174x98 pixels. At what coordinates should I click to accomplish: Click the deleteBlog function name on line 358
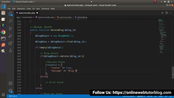(57, 30)
